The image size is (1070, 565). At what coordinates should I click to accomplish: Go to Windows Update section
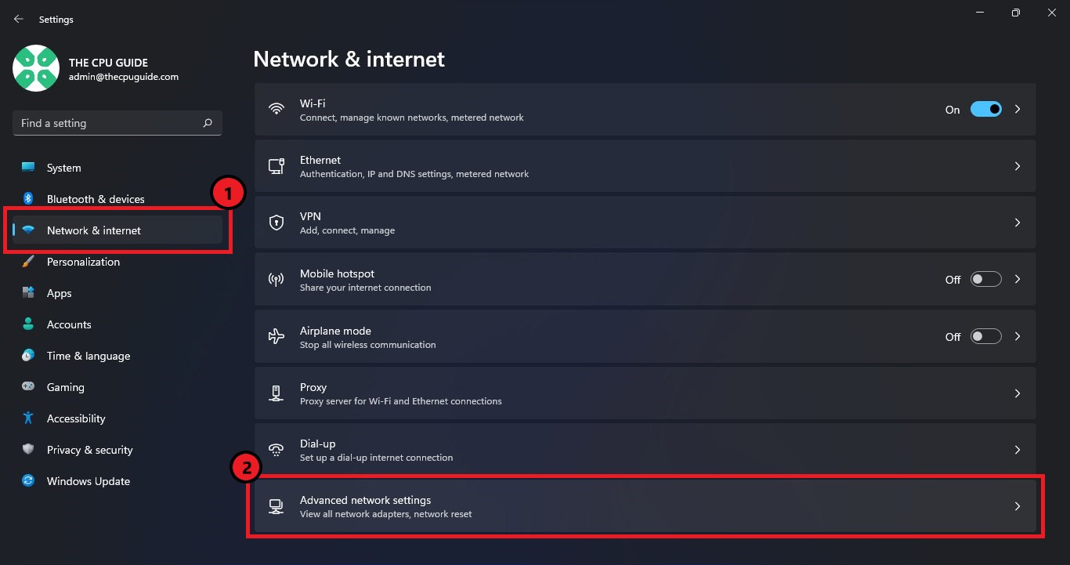coord(88,481)
